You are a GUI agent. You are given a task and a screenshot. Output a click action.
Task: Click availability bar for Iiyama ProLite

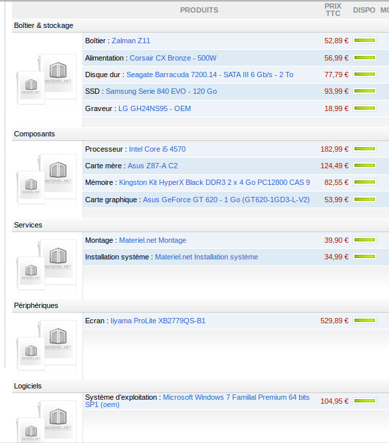[364, 321]
